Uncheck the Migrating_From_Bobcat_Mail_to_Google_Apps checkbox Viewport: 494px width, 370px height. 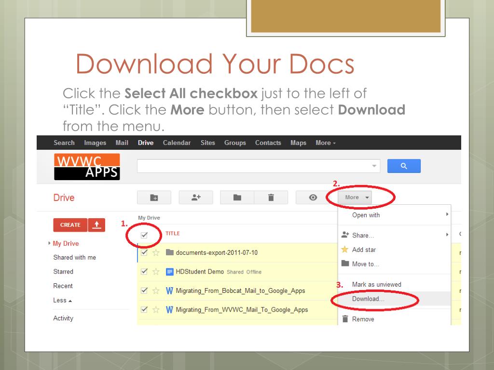pos(144,291)
